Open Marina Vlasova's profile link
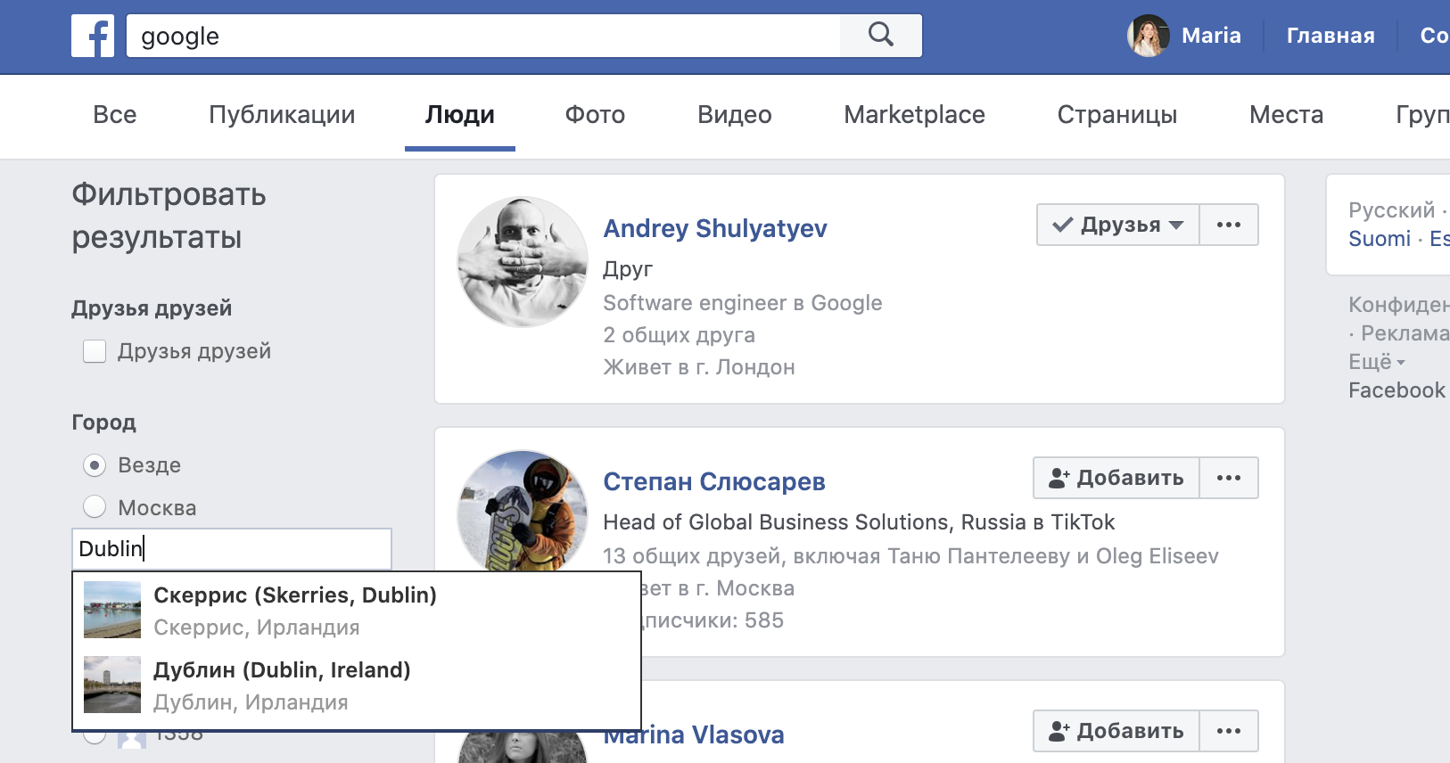This screenshot has height=763, width=1450. tap(694, 734)
